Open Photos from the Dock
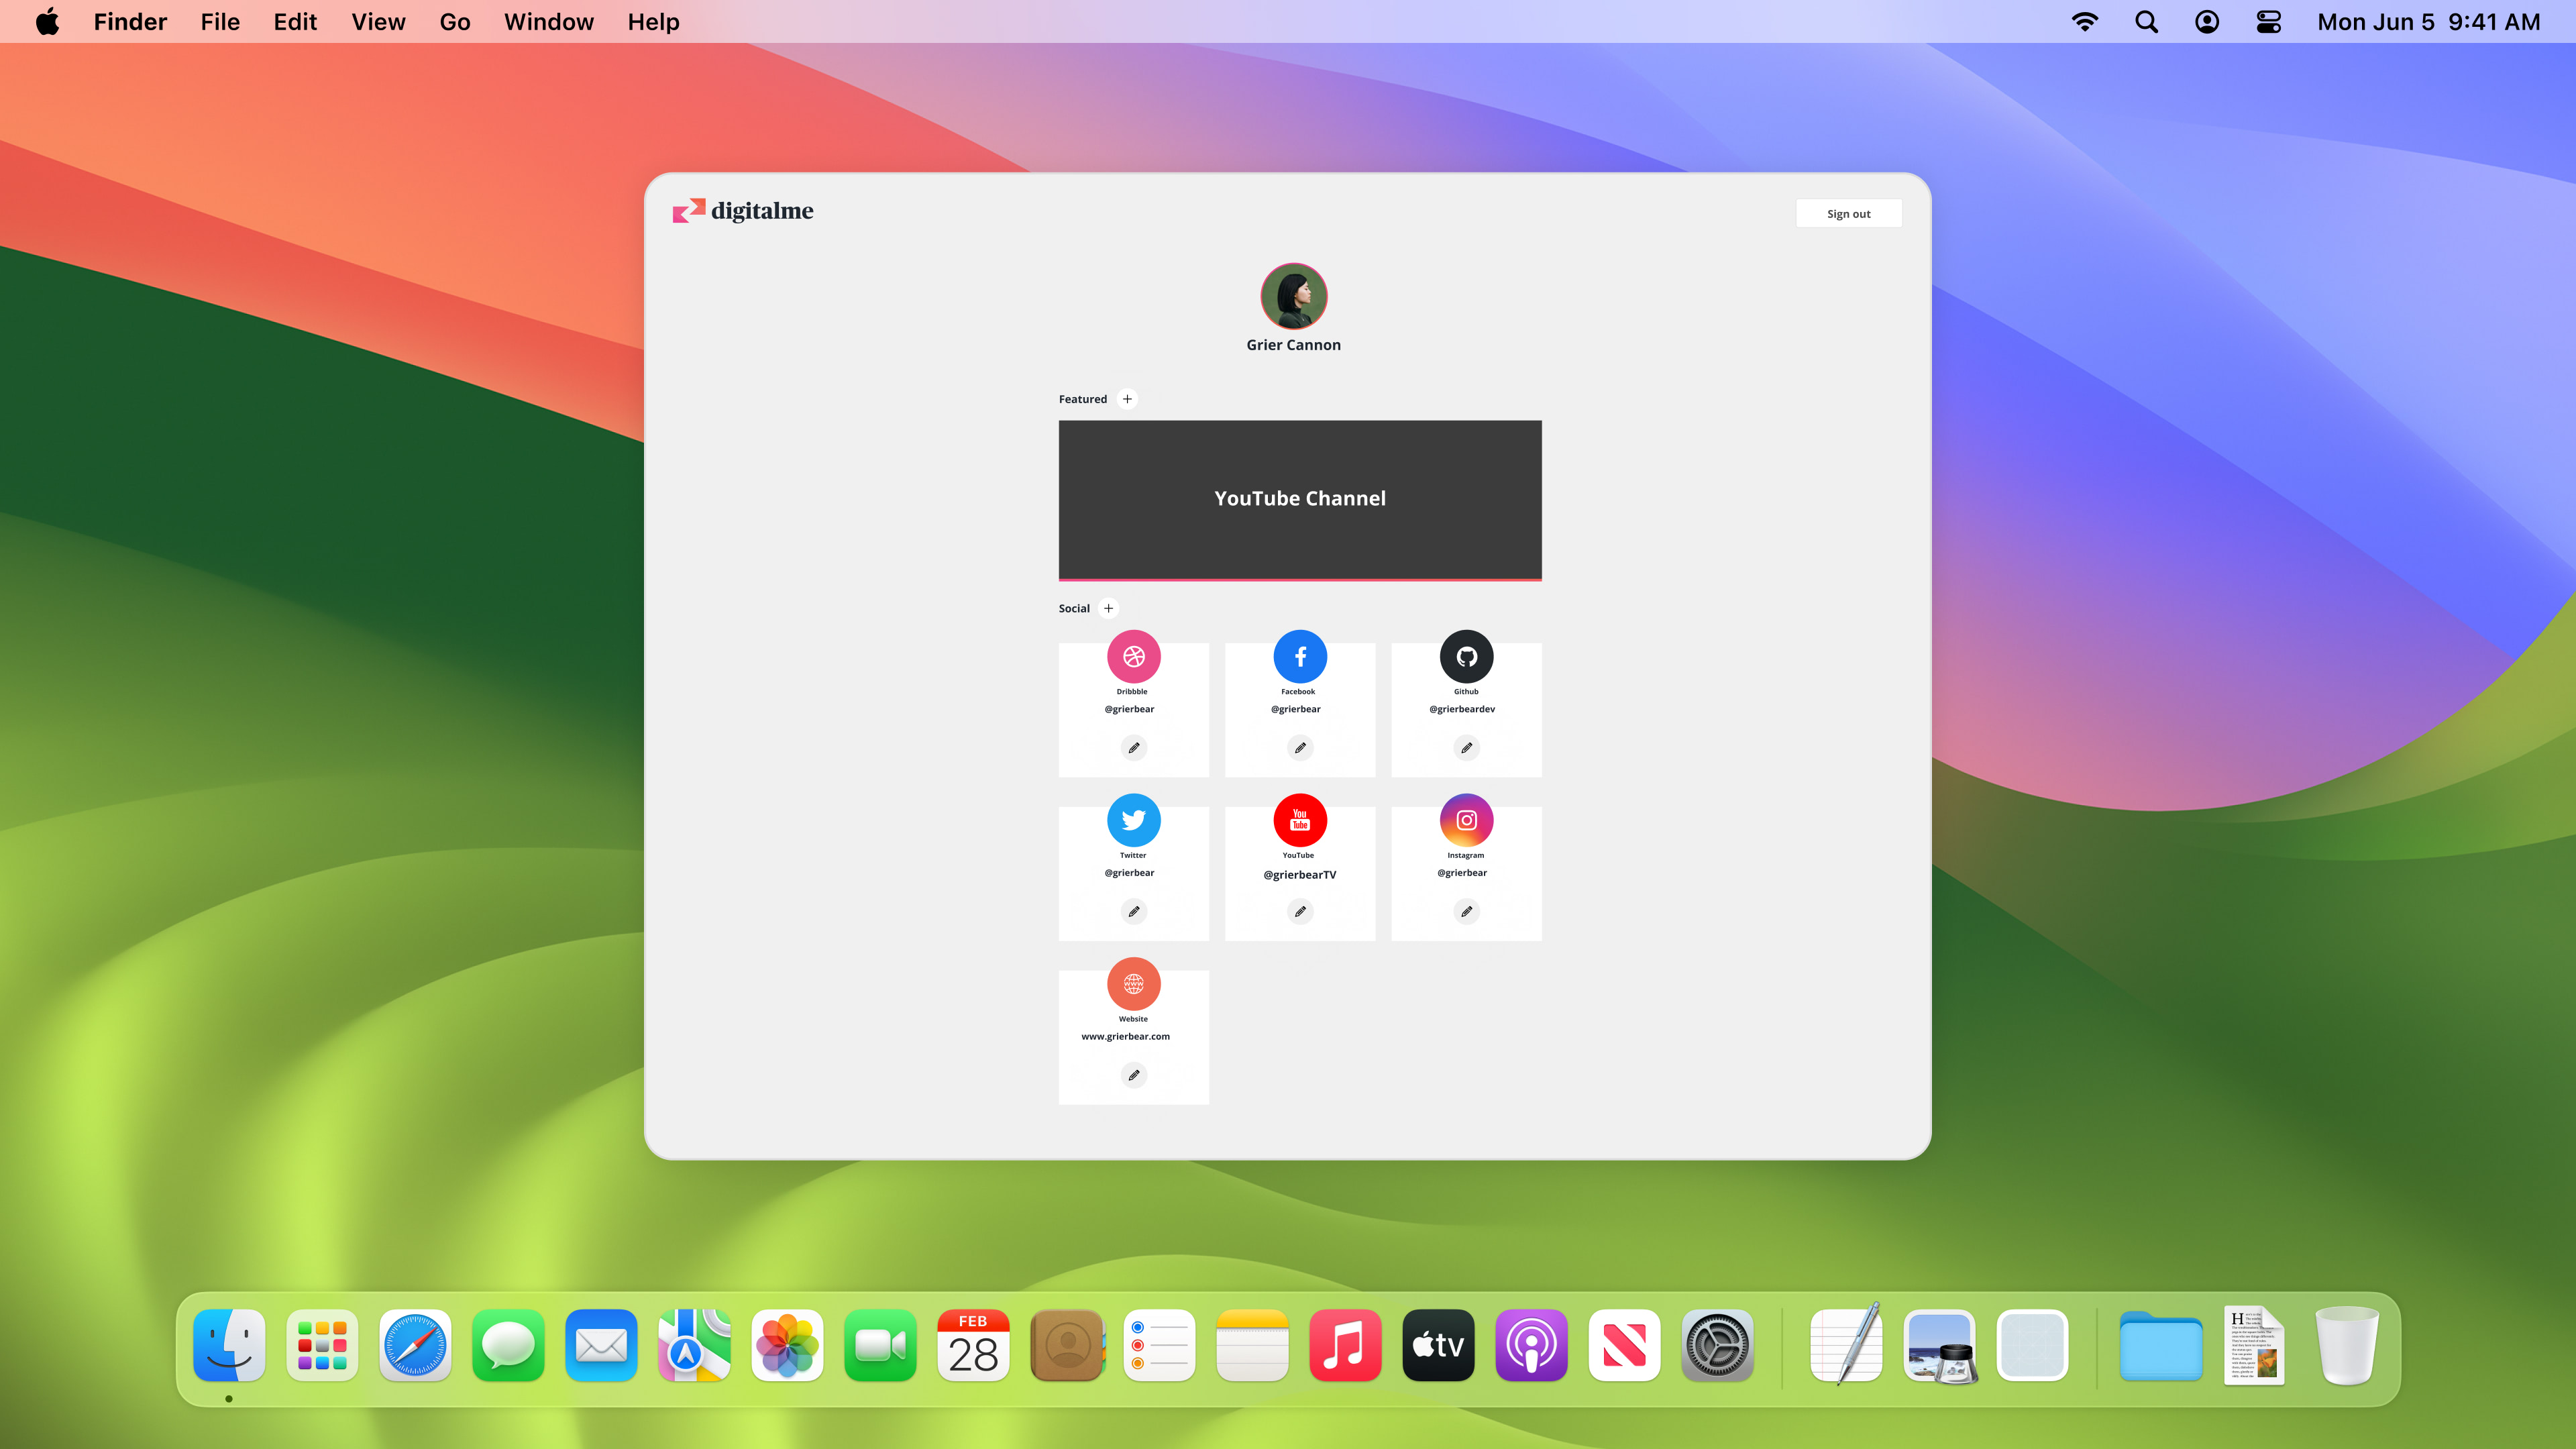 tap(787, 1345)
